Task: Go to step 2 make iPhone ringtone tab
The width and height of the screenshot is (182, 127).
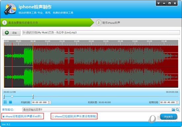Action: point(136,22)
